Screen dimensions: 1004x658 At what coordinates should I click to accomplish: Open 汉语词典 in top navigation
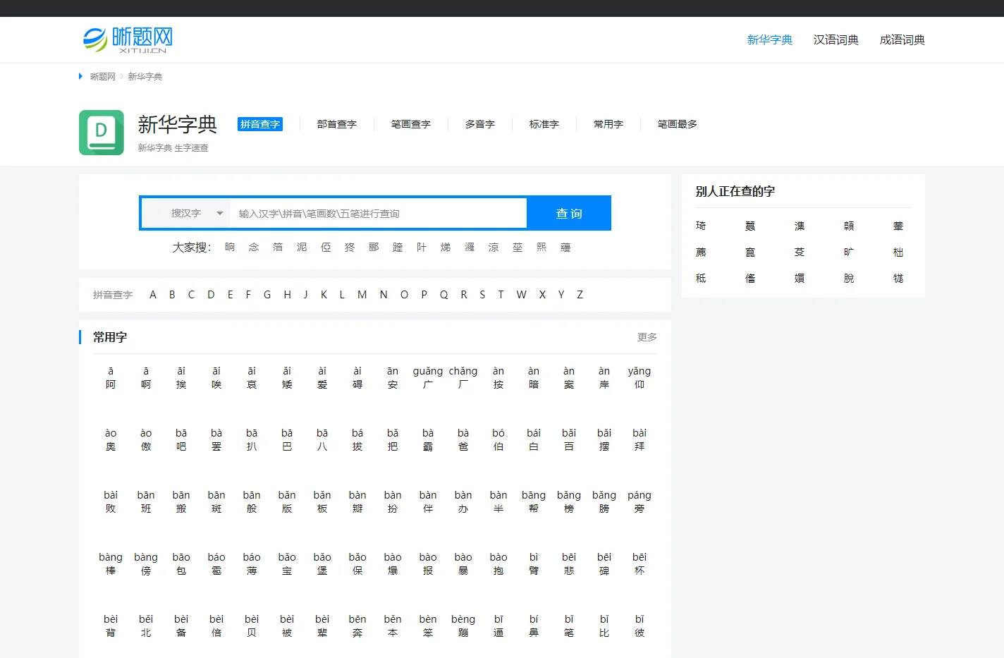click(x=836, y=39)
